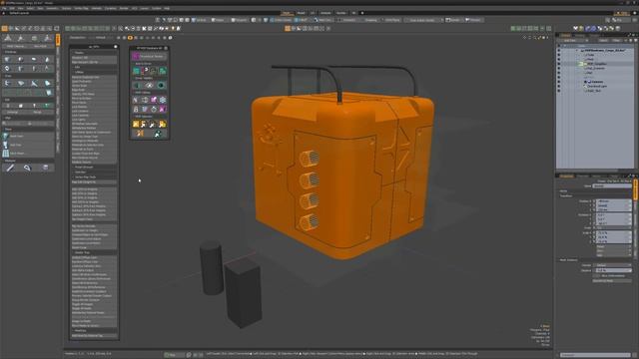639x359 pixels.
Task: Toggle visibility eye for the selected mesh row
Action: click(x=559, y=64)
